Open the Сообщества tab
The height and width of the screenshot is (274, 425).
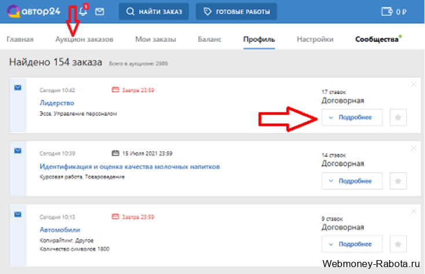[377, 39]
